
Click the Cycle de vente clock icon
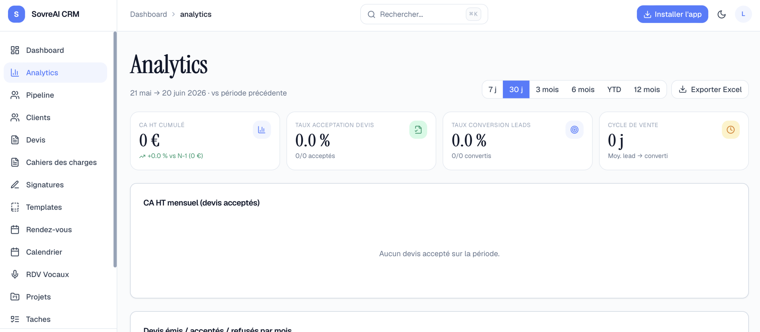coord(731,130)
